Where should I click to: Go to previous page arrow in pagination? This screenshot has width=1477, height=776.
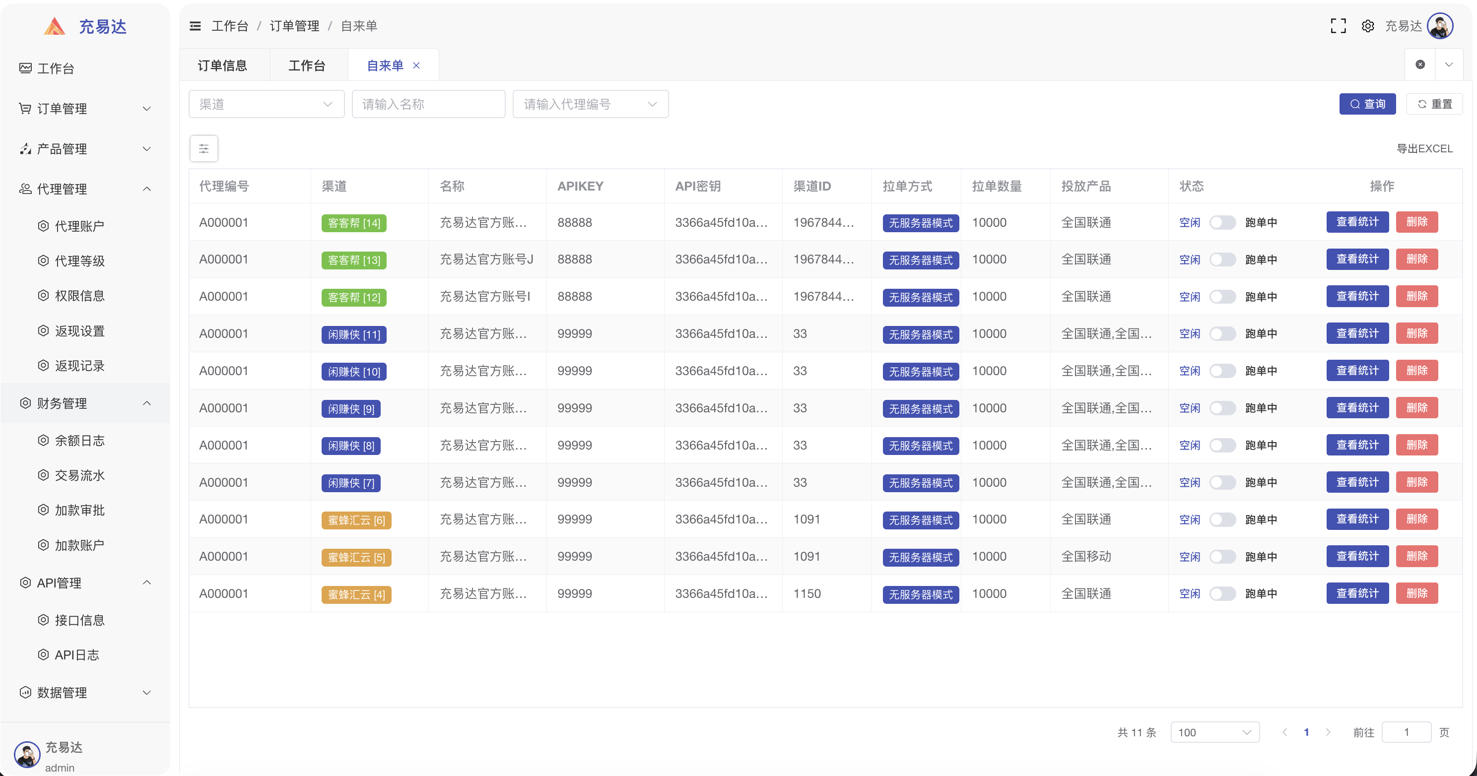tap(1285, 732)
